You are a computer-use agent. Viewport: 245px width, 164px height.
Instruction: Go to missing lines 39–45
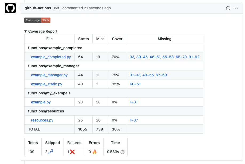tap(142, 57)
